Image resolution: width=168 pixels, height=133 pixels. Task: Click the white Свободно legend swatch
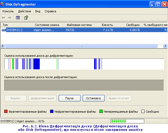pos(143,111)
